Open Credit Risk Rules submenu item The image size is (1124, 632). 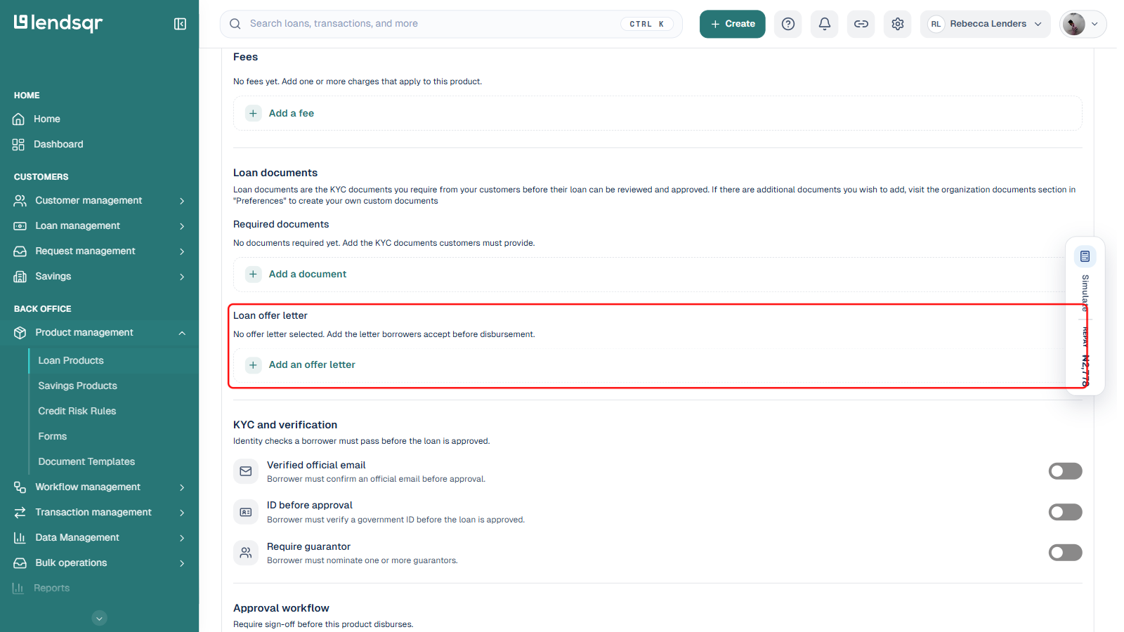pyautogui.click(x=77, y=412)
